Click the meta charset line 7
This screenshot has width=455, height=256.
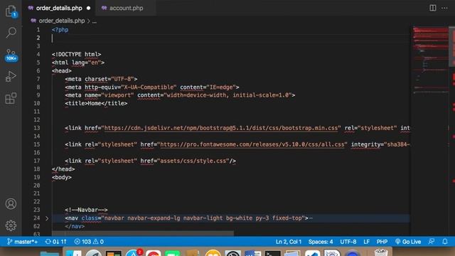coord(101,79)
